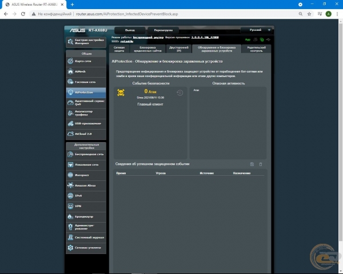Open the Administration settings page
This screenshot has width=343, height=274.
click(86, 227)
